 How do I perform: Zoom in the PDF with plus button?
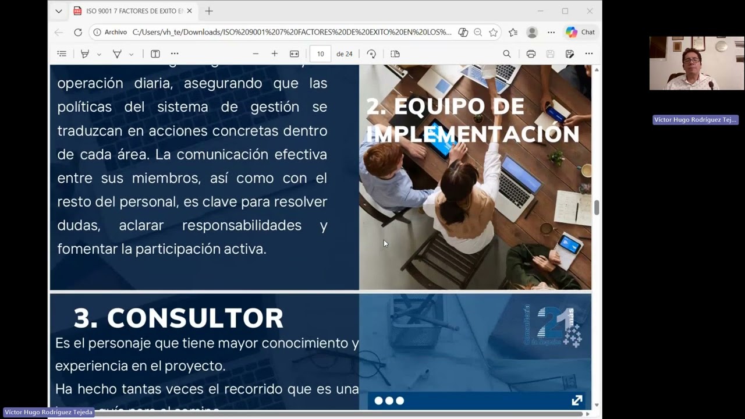click(275, 54)
